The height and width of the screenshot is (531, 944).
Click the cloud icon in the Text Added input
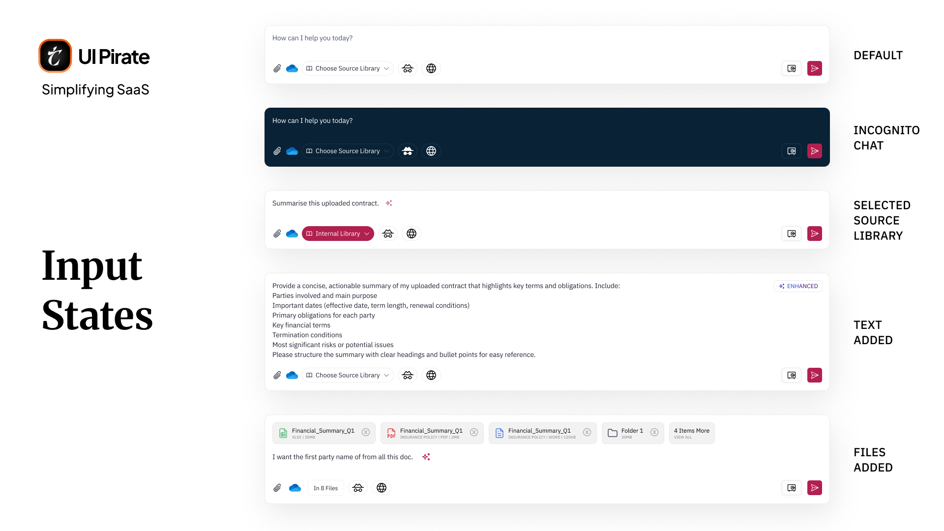(x=292, y=375)
